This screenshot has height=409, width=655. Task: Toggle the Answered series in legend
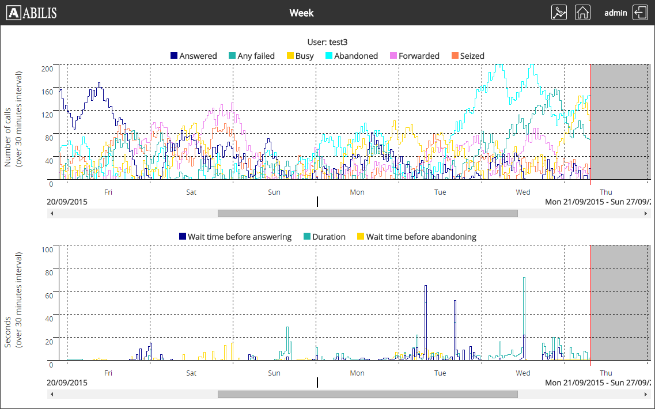pyautogui.click(x=194, y=56)
